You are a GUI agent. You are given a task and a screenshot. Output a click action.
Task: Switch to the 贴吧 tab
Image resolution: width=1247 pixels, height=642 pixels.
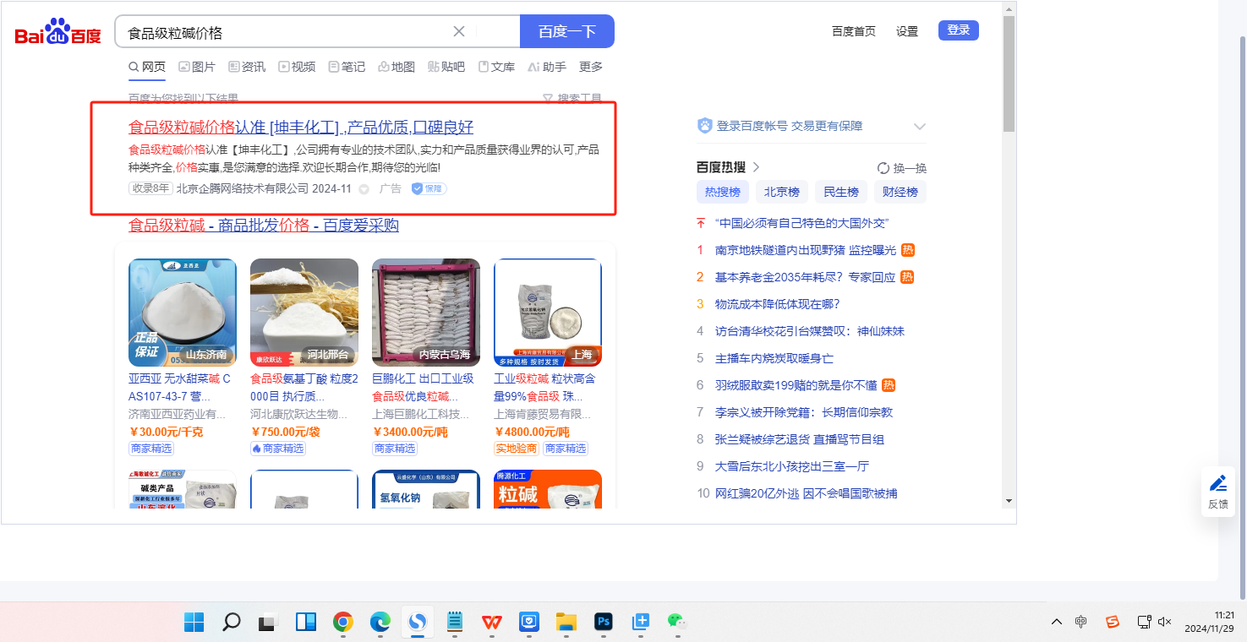(446, 67)
